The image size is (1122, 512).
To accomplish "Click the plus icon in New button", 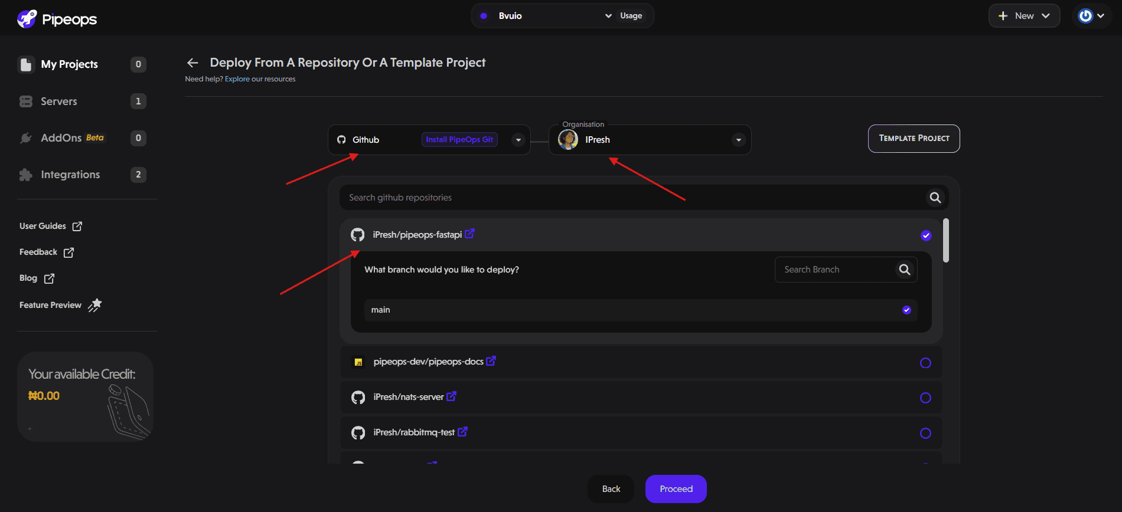I will 1003,16.
